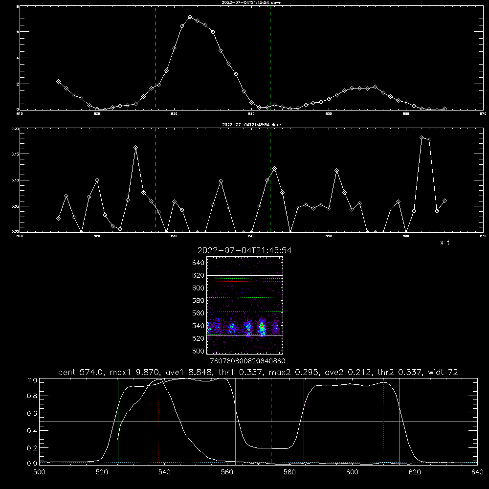Click bottom plot y-axis label 0.0

pyautogui.click(x=32, y=463)
